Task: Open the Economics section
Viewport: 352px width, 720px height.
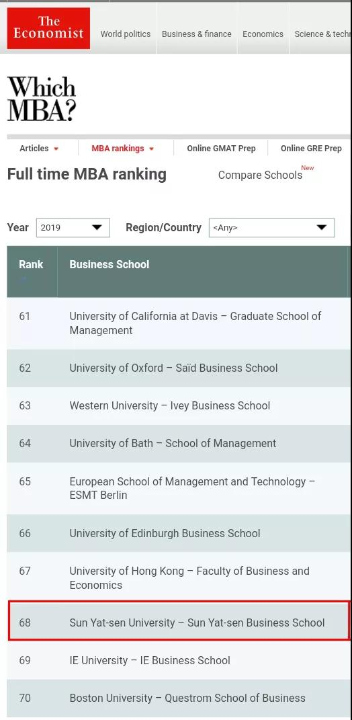Action: point(263,34)
